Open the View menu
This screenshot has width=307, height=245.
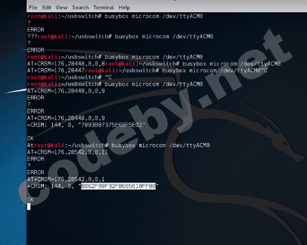[x=61, y=7]
